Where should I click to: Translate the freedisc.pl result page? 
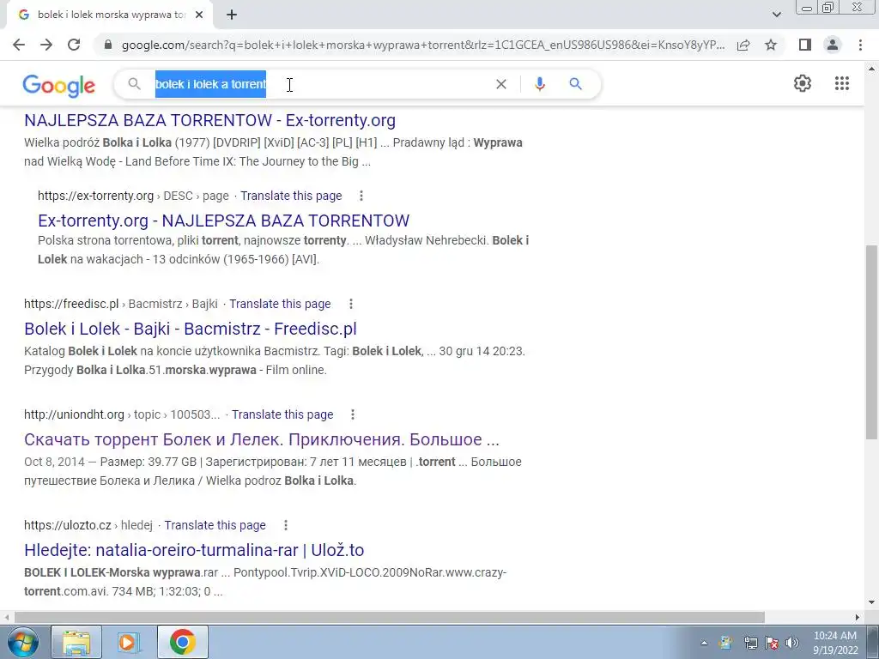coord(280,304)
